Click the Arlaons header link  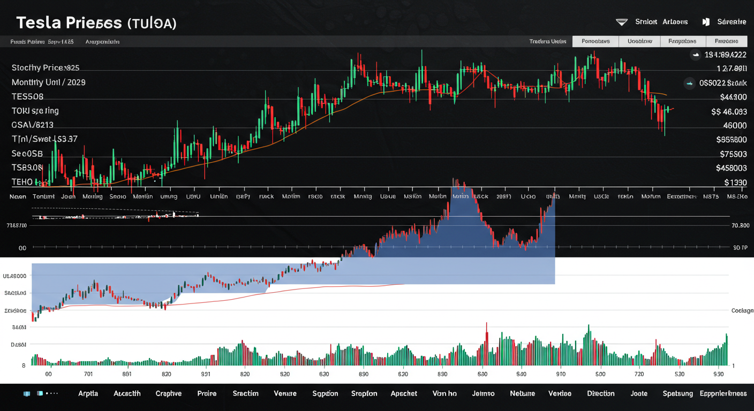click(x=675, y=22)
